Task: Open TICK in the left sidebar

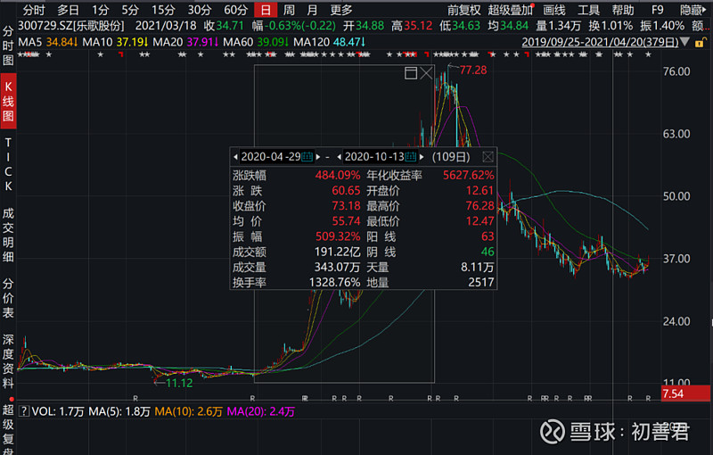Action: click(8, 164)
